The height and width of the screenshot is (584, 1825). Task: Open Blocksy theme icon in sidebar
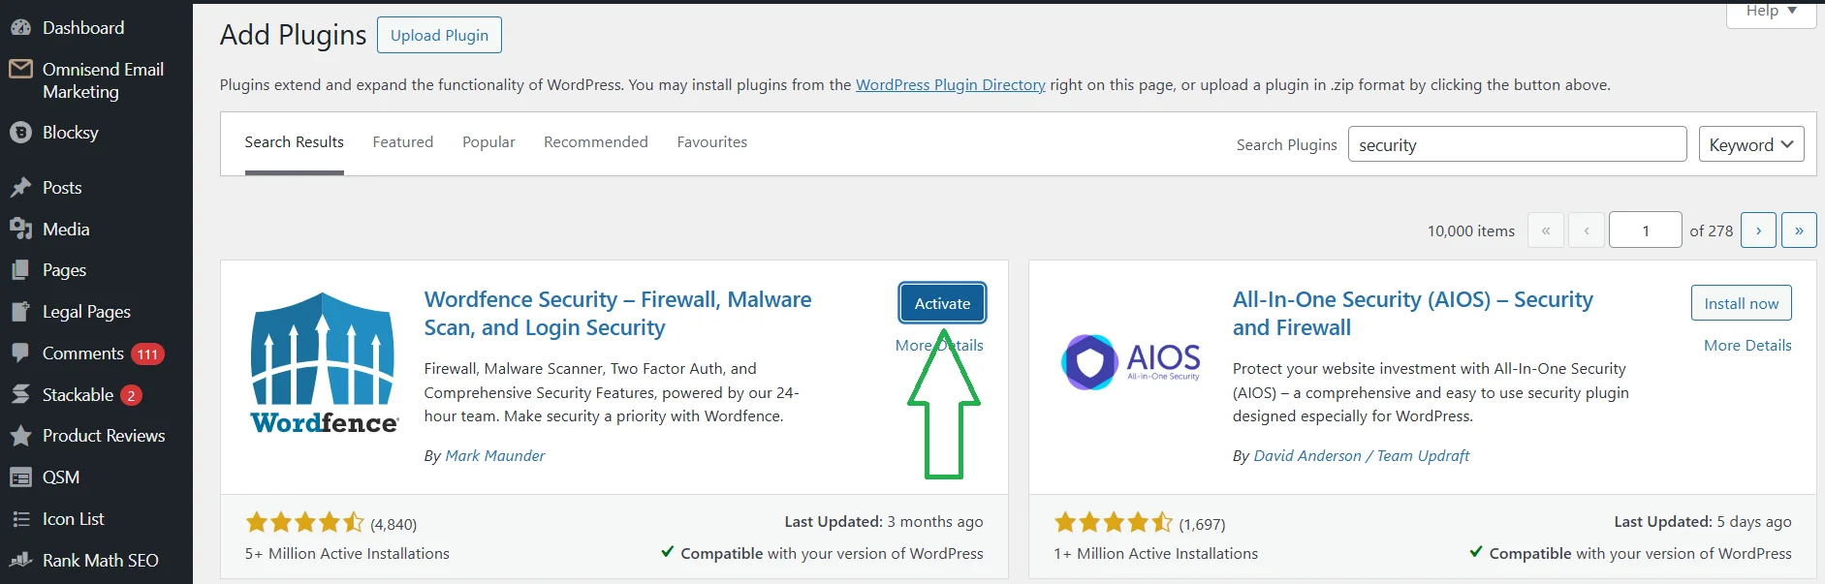coord(20,133)
